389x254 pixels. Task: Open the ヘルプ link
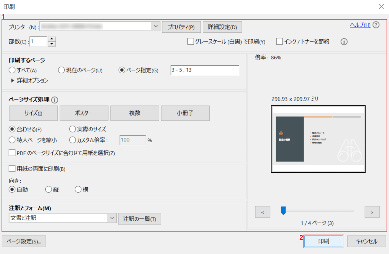[360, 25]
